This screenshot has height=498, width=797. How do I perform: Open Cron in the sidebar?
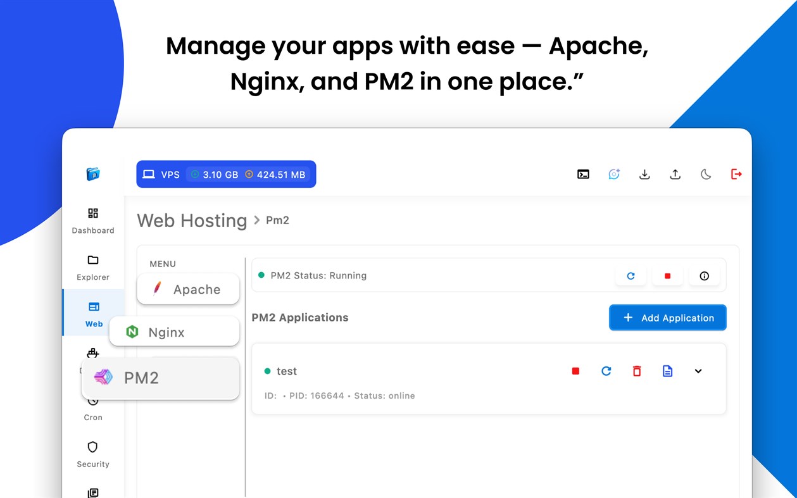(x=93, y=409)
